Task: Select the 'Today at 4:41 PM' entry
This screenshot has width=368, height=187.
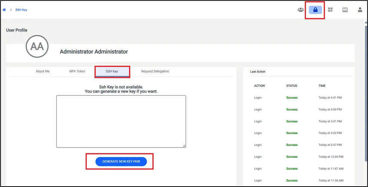Action: tap(330, 98)
